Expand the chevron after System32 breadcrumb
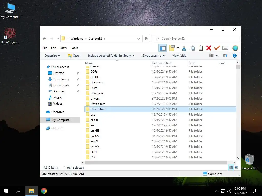 pyautogui.click(x=105, y=39)
